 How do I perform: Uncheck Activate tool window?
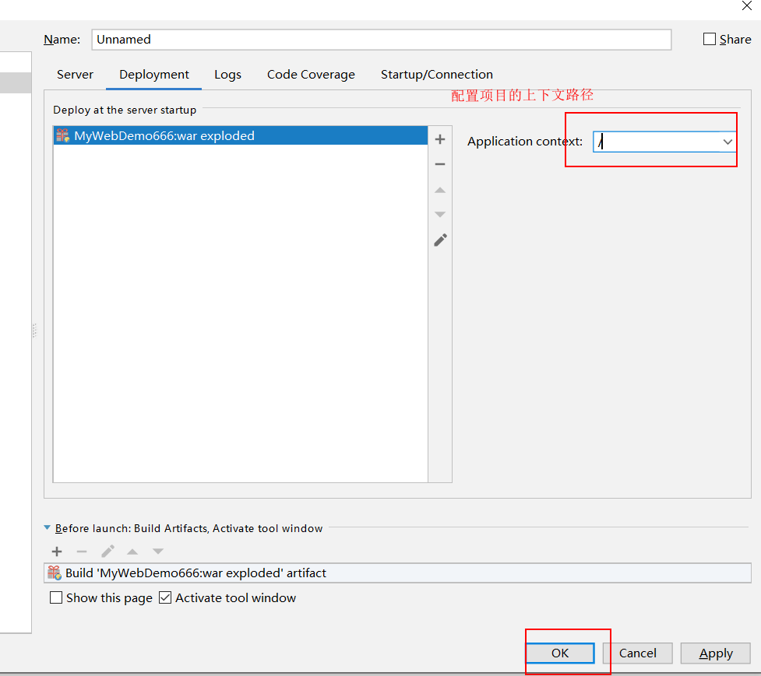coord(165,597)
